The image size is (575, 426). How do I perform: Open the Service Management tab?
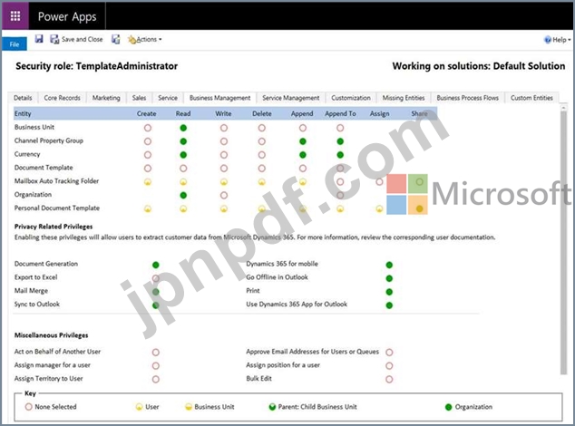point(291,98)
